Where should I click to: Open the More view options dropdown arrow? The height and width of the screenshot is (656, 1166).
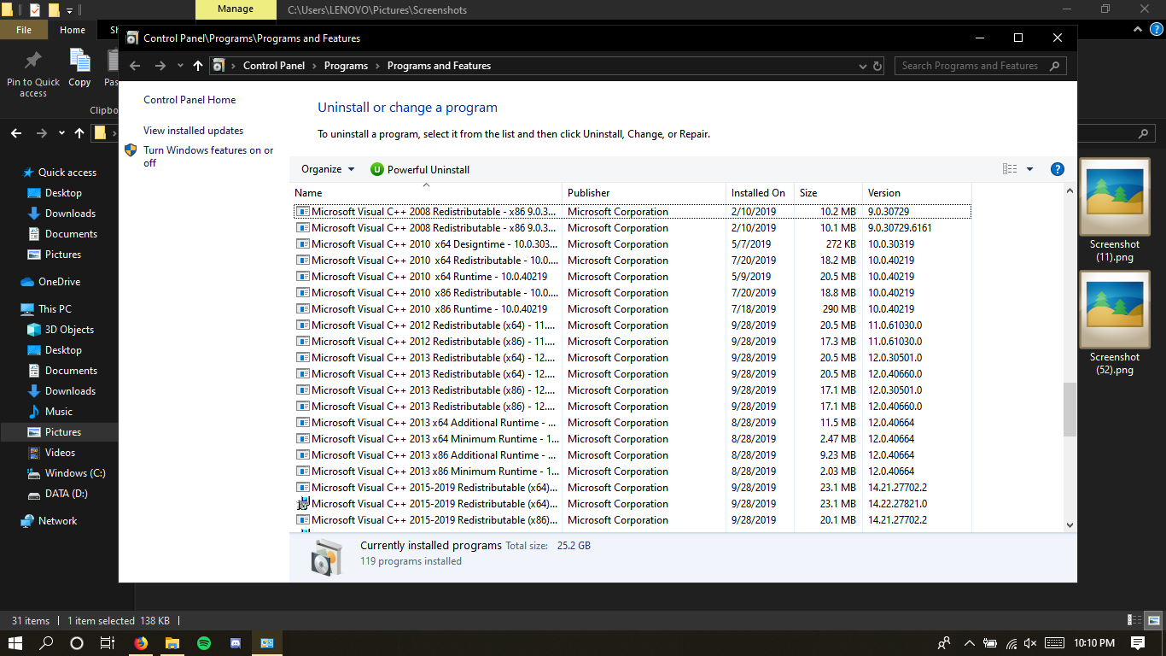(x=1029, y=169)
